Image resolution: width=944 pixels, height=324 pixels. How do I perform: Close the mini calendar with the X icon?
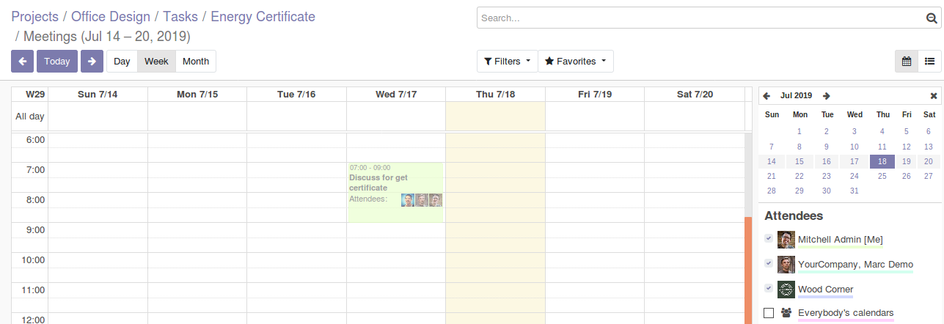934,96
